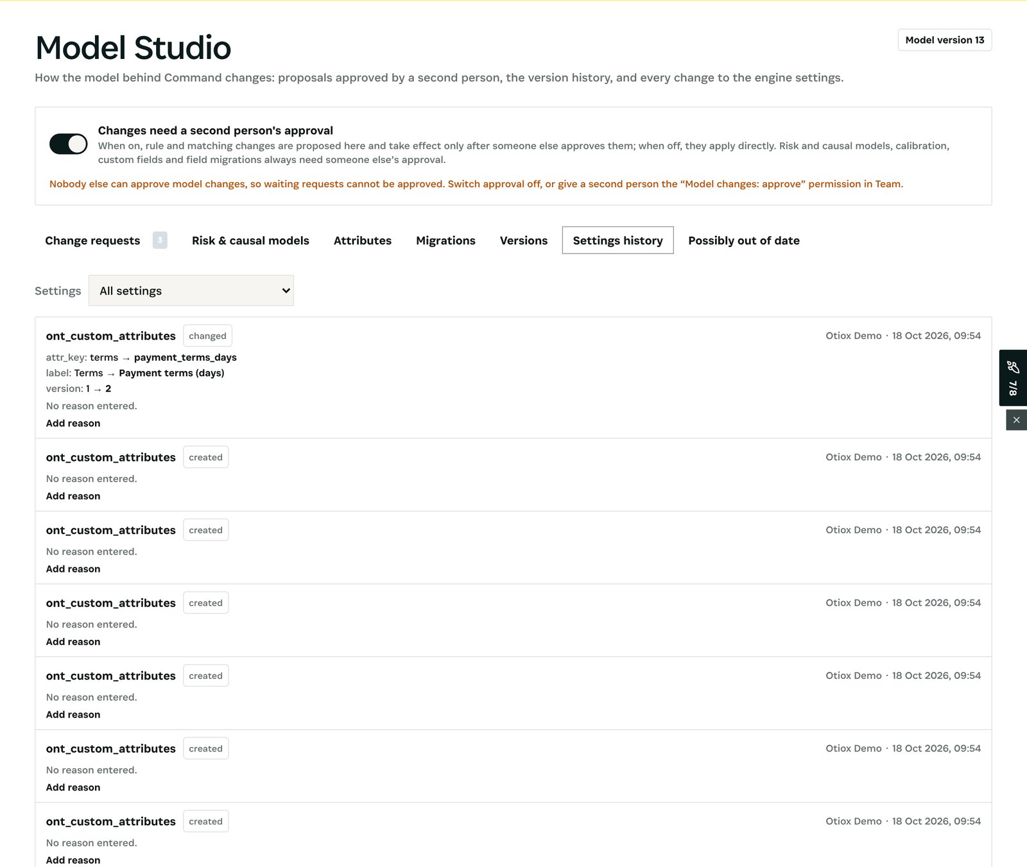Click payment_terms_days attr_key change line
Image resolution: width=1027 pixels, height=867 pixels.
(141, 357)
